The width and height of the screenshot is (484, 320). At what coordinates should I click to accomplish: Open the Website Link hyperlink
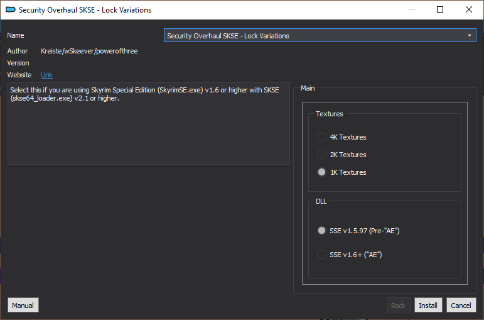46,75
